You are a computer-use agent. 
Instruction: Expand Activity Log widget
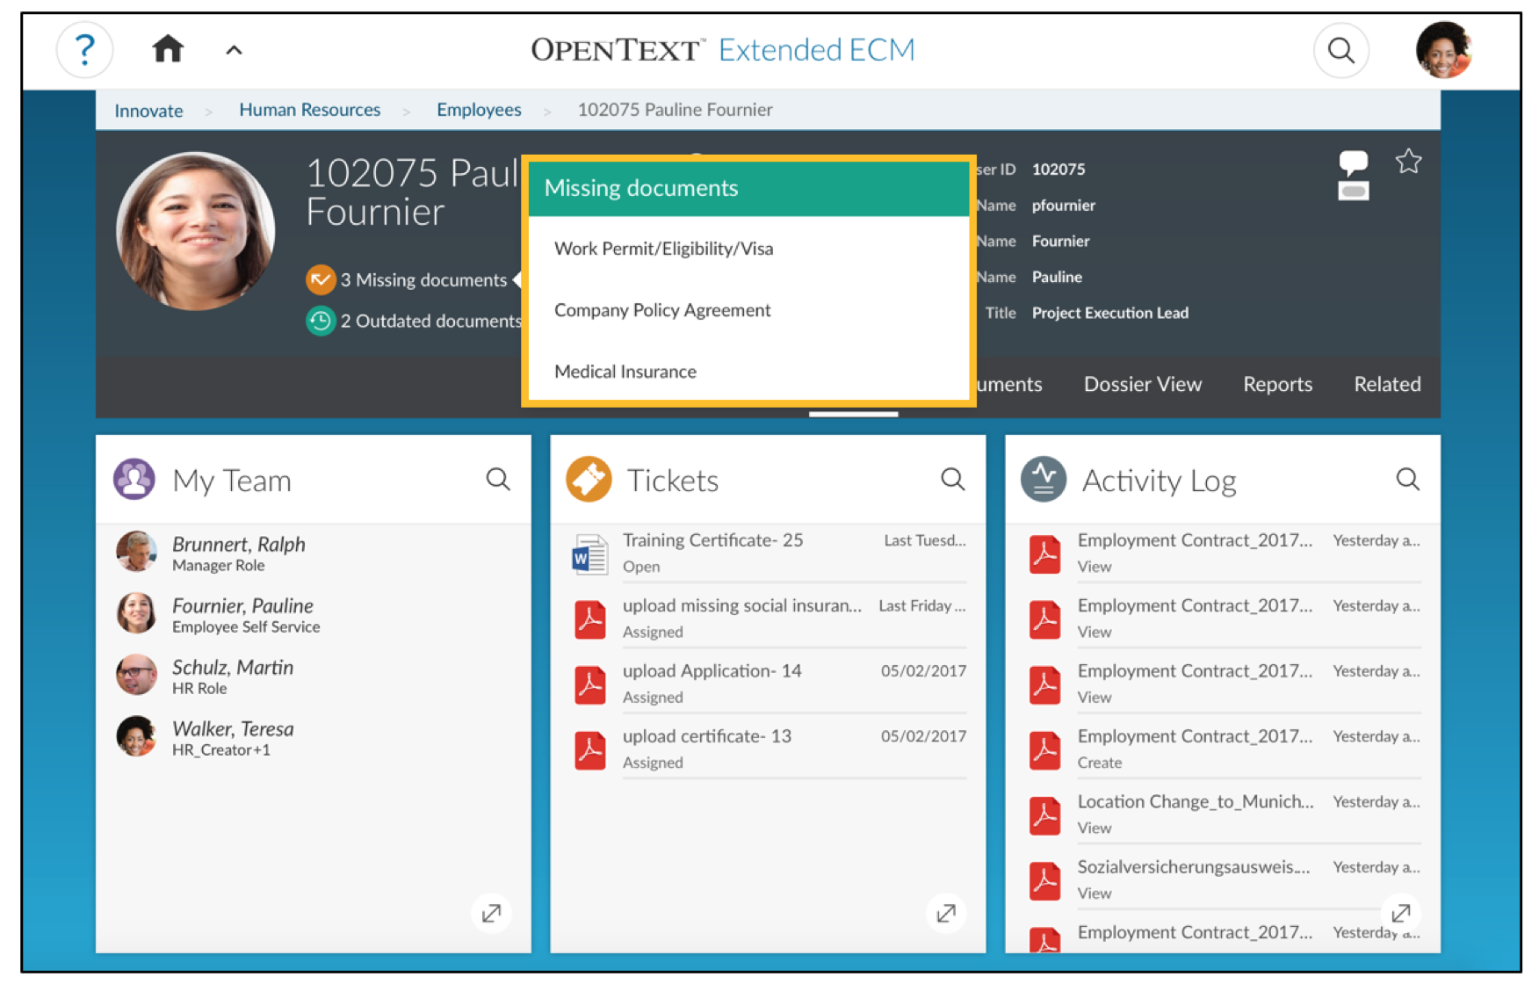(1401, 913)
